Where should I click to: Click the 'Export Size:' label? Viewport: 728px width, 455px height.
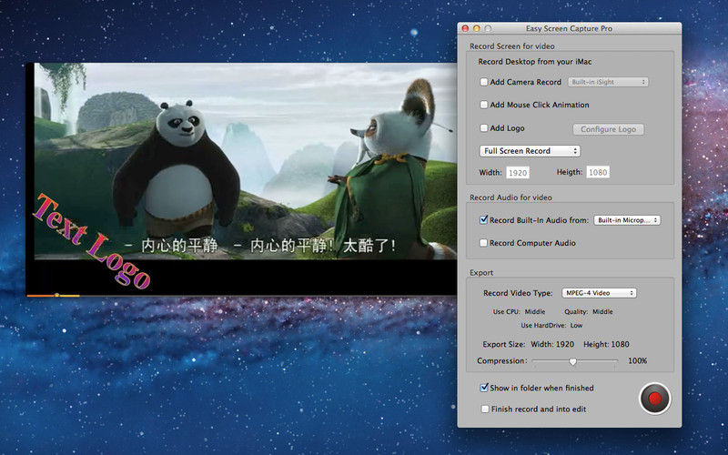tap(504, 344)
